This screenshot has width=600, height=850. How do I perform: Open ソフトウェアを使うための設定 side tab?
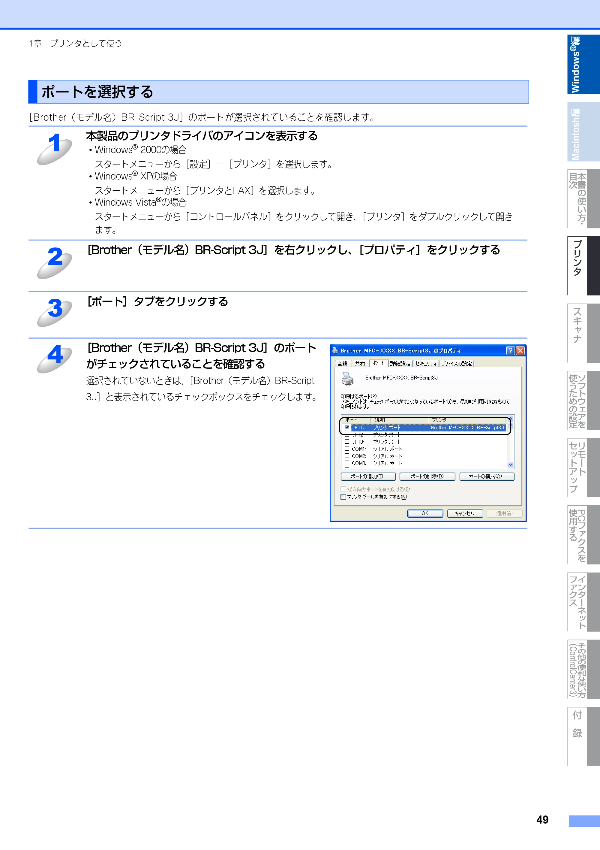(x=583, y=400)
